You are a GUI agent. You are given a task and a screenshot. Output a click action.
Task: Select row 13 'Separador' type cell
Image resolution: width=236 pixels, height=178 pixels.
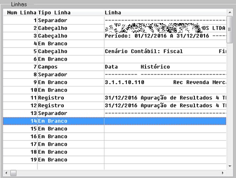71,113
